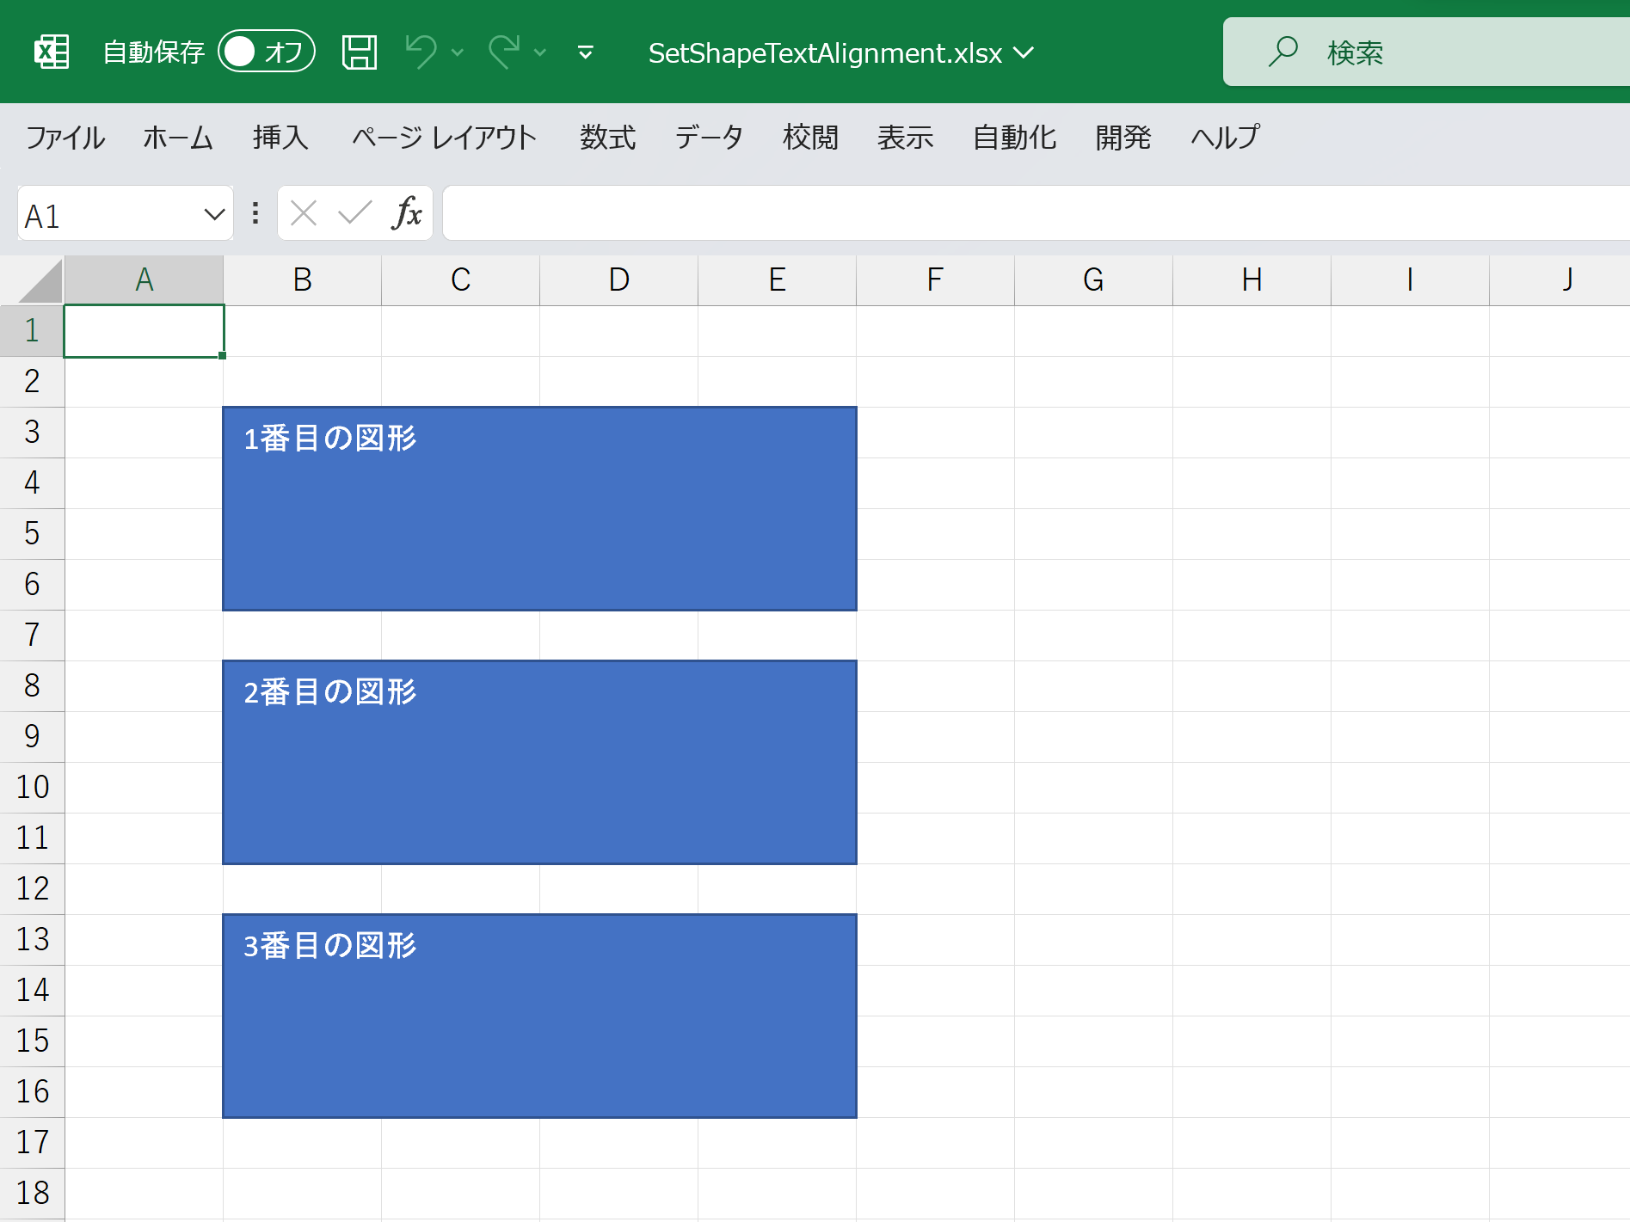Image resolution: width=1630 pixels, height=1222 pixels.
Task: Open the ファイル tab
Action: (x=65, y=138)
